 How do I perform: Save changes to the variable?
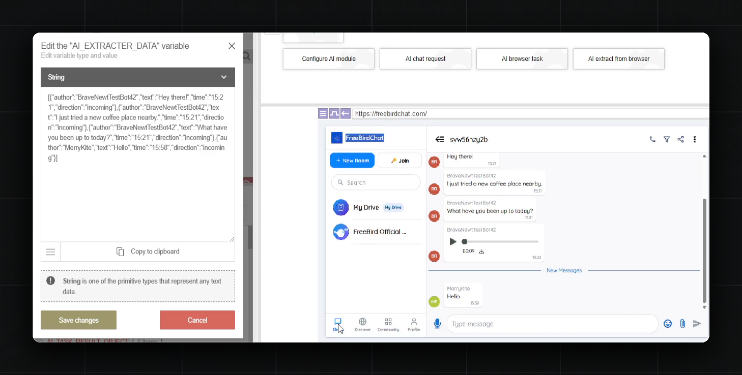point(79,320)
